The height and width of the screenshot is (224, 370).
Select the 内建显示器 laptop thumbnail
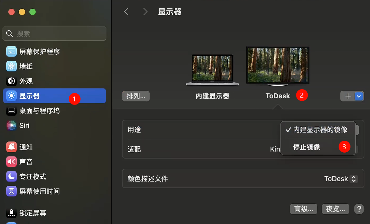click(x=212, y=69)
